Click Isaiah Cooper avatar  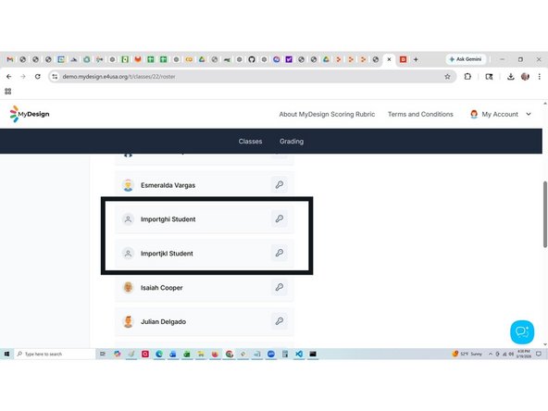pyautogui.click(x=129, y=287)
